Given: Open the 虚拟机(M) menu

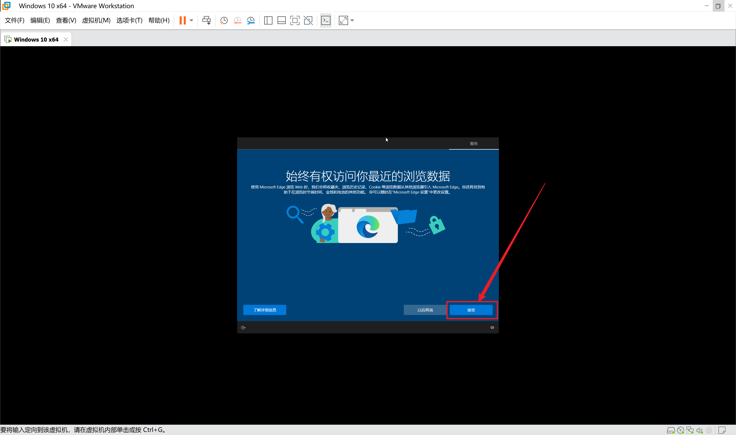Looking at the screenshot, I should coord(96,20).
